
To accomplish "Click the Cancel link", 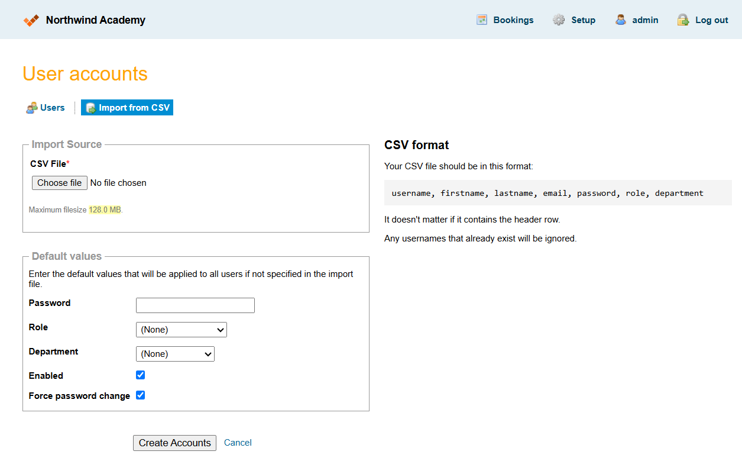I will click(x=238, y=443).
